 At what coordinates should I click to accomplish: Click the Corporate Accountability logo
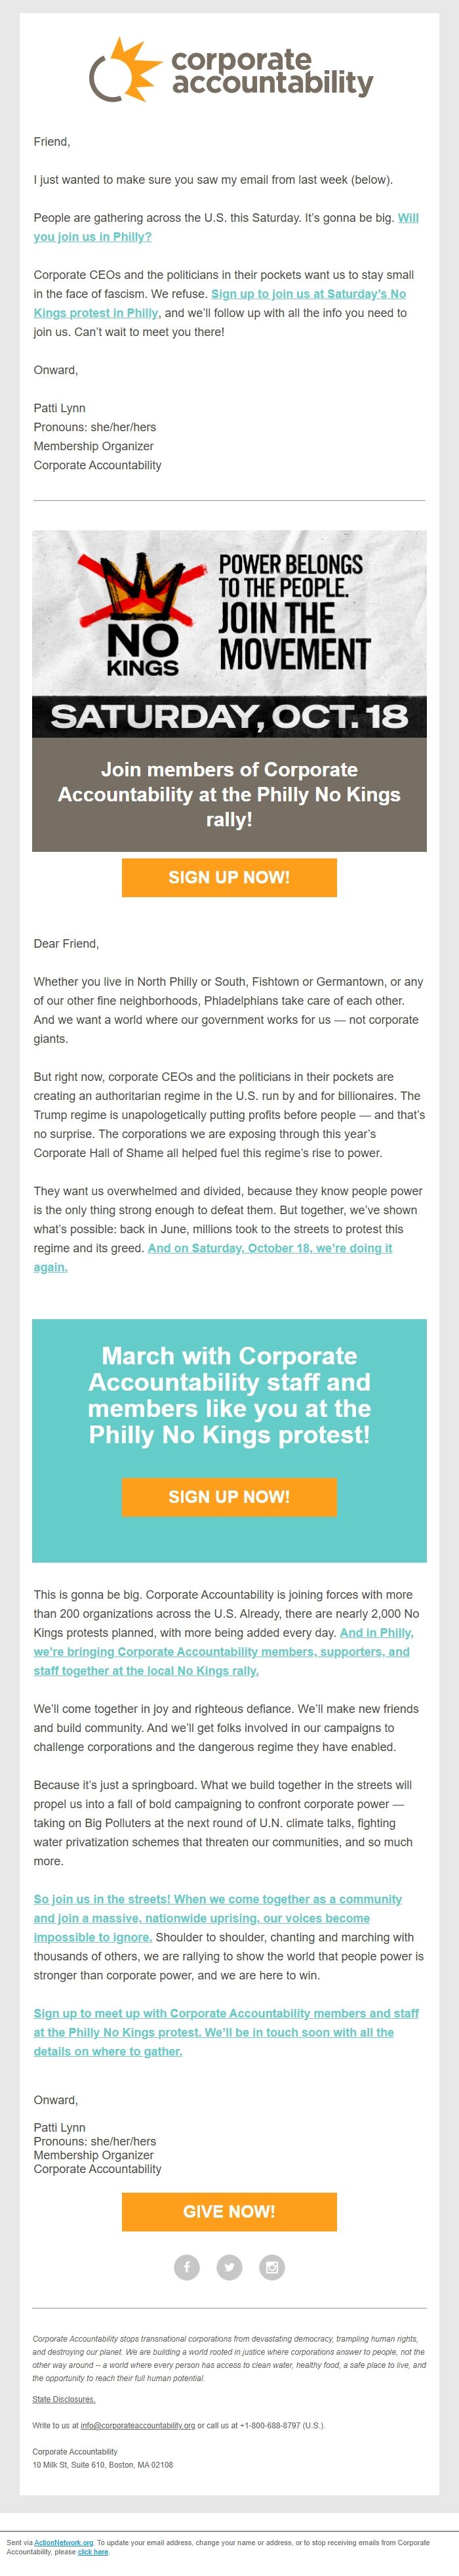click(230, 69)
